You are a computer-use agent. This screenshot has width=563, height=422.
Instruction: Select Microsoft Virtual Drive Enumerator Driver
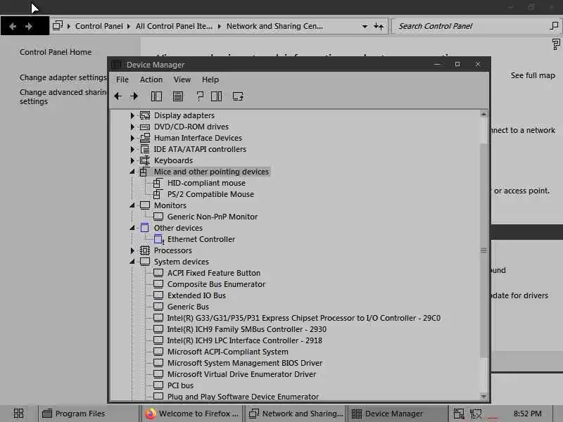tap(241, 374)
